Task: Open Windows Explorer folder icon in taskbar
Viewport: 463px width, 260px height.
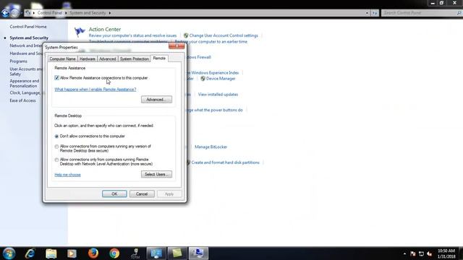Action: click(x=51, y=253)
